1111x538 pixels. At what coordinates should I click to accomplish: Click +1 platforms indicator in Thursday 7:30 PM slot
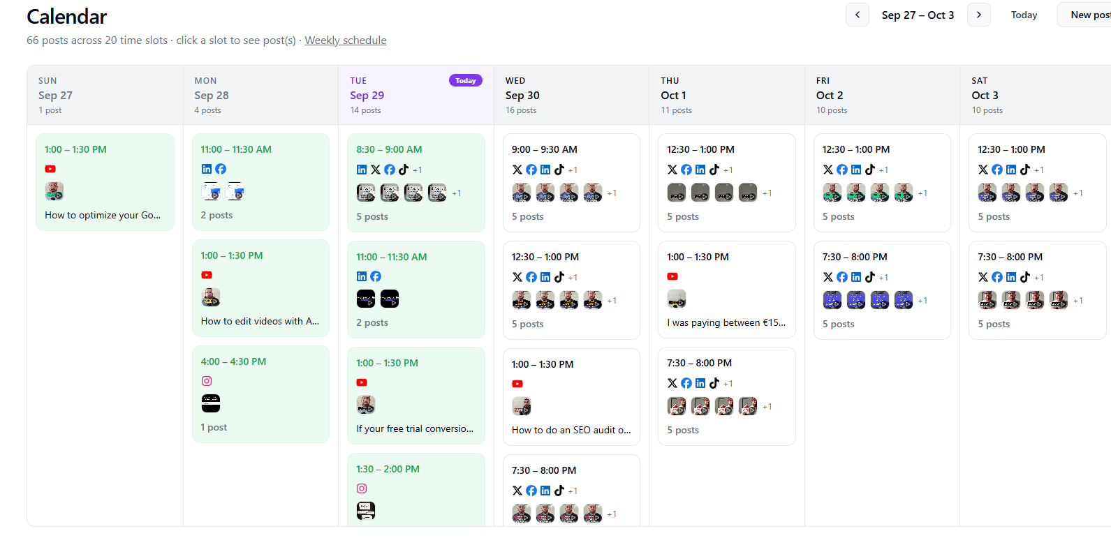728,384
